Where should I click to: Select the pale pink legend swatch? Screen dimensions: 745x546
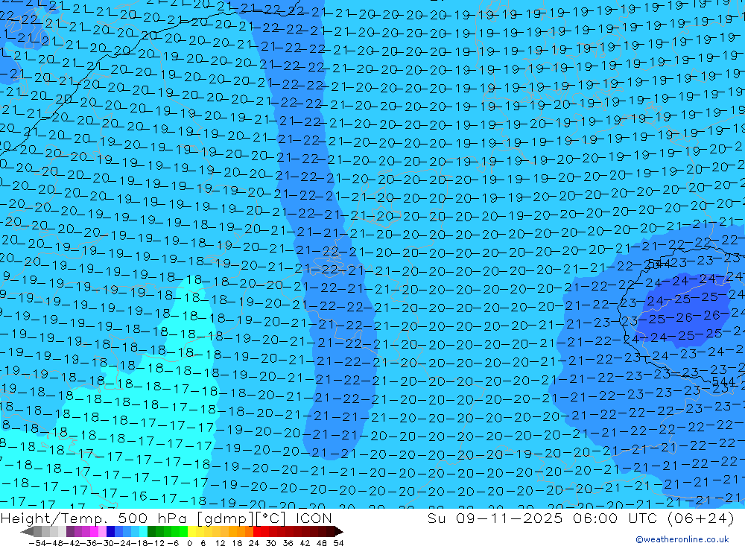102,531
